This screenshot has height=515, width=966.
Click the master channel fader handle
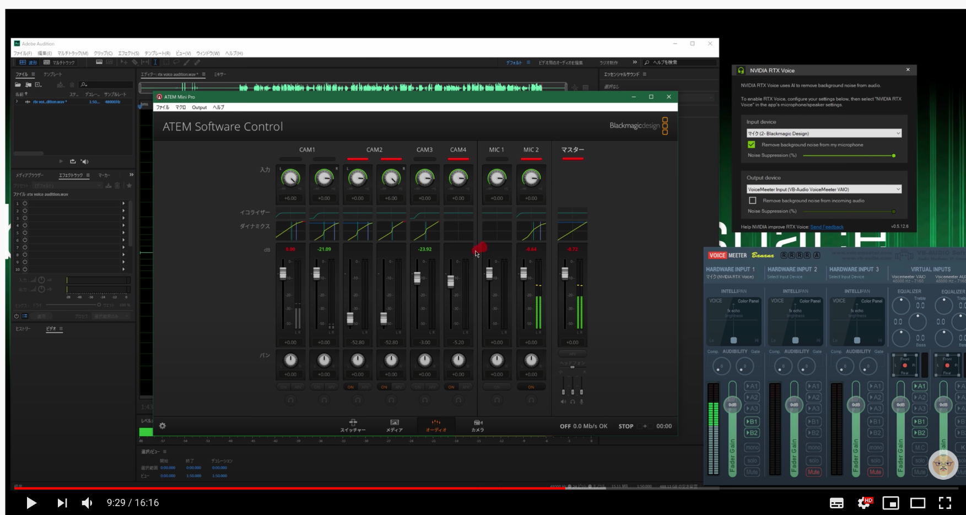coord(565,273)
